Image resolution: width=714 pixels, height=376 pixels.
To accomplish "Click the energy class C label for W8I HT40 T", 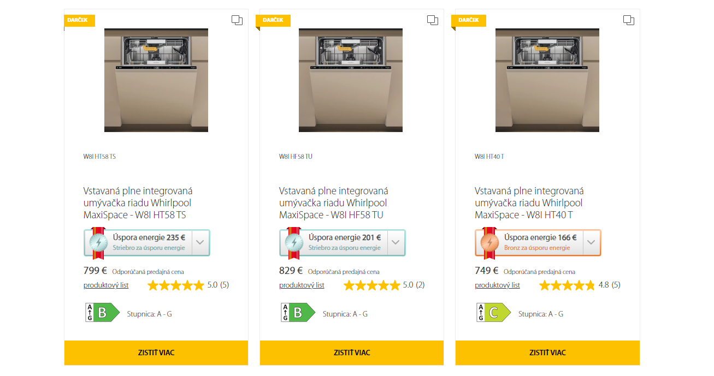I will [x=493, y=313].
